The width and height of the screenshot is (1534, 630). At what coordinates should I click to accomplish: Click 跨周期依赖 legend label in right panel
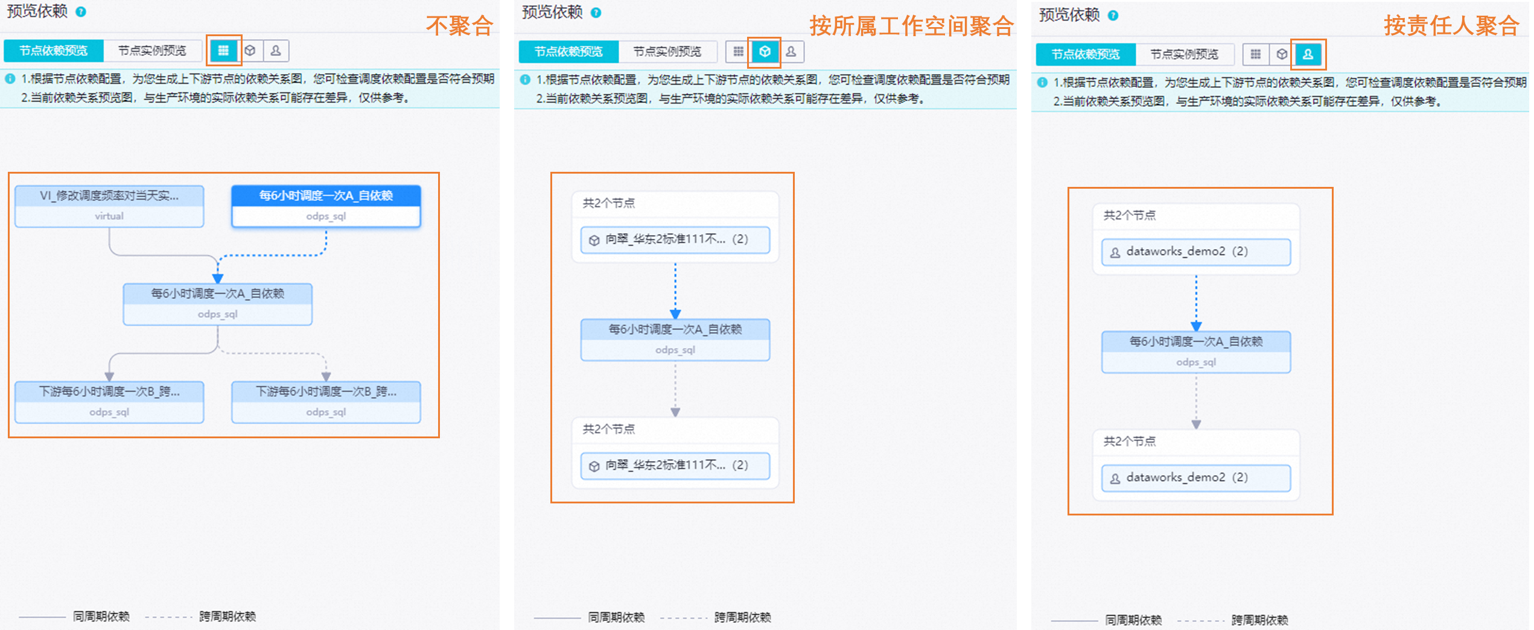point(1260,620)
